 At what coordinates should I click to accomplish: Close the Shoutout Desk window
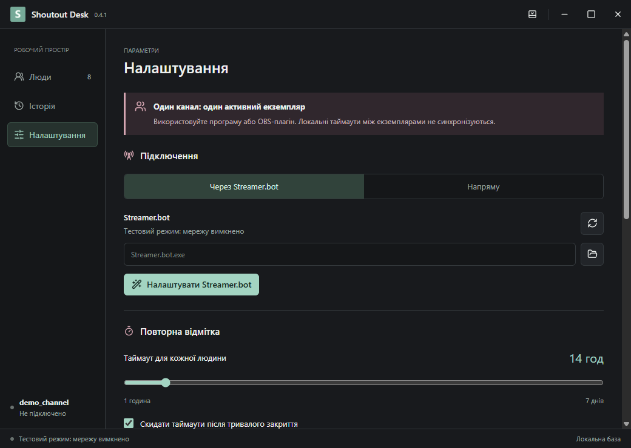(618, 15)
